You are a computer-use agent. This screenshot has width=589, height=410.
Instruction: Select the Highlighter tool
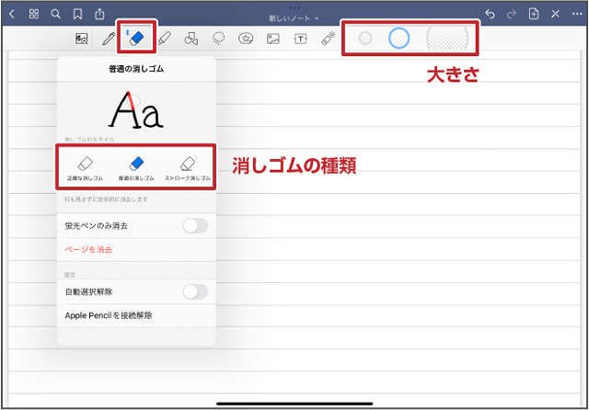coord(165,39)
